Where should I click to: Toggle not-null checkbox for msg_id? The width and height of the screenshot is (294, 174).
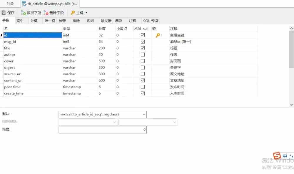click(x=143, y=42)
